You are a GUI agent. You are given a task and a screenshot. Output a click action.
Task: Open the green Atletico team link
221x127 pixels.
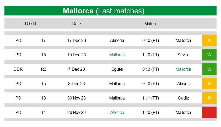coord(117,112)
